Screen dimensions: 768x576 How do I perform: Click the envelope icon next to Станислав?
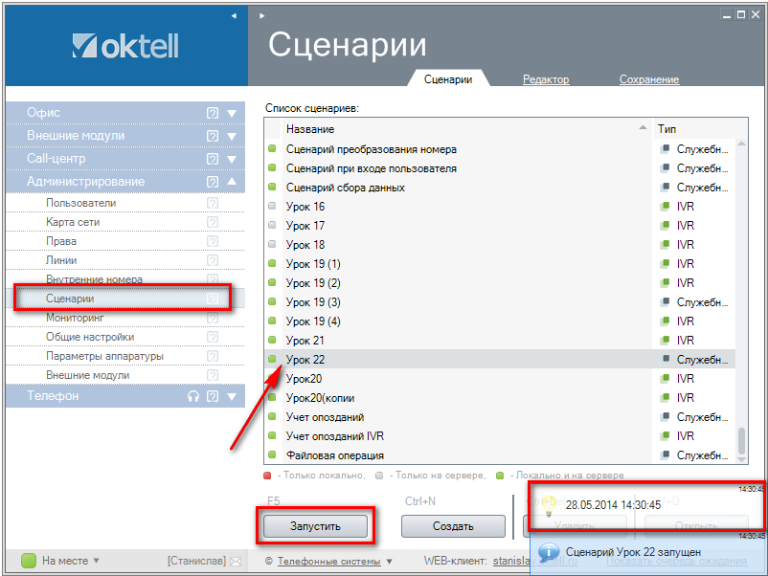236,561
